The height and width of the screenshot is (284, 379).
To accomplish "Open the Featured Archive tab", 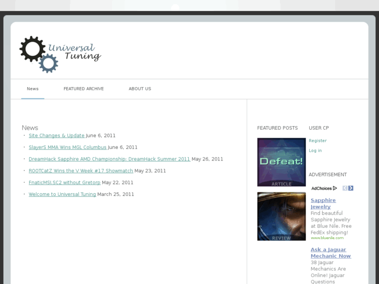I will click(x=83, y=89).
